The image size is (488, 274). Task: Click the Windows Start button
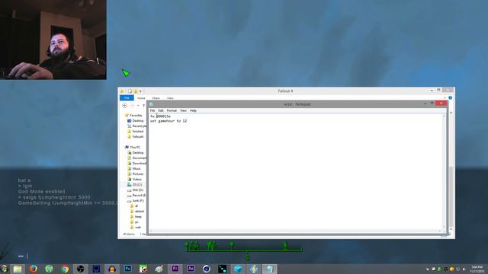4,269
